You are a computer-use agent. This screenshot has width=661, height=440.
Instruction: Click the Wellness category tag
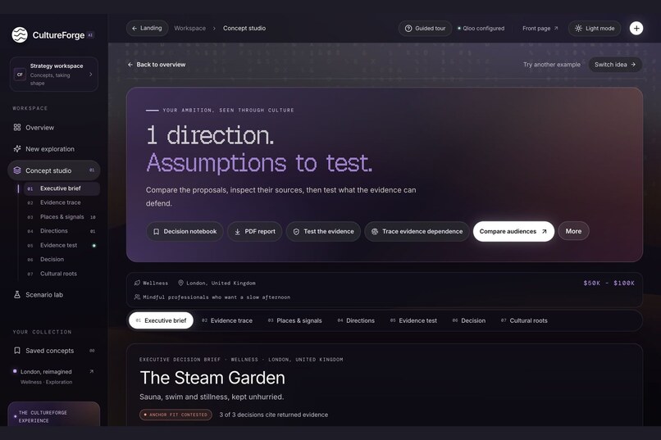click(x=151, y=283)
